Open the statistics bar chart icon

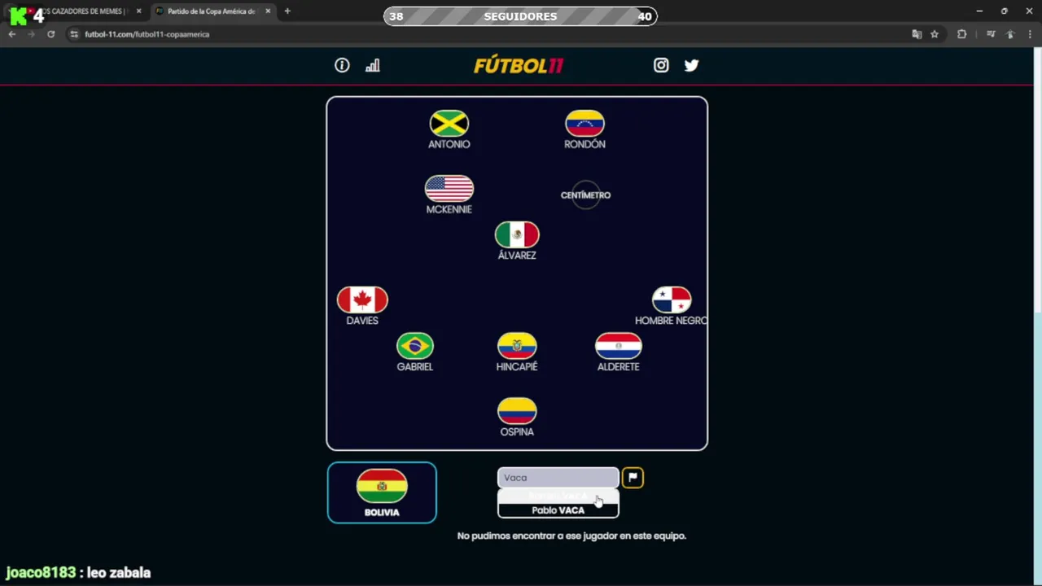[x=373, y=66]
